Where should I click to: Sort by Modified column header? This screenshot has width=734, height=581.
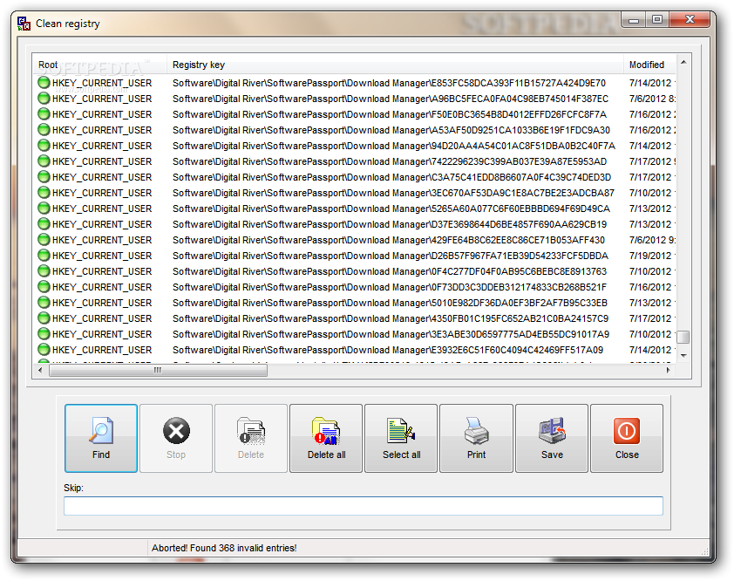point(649,65)
